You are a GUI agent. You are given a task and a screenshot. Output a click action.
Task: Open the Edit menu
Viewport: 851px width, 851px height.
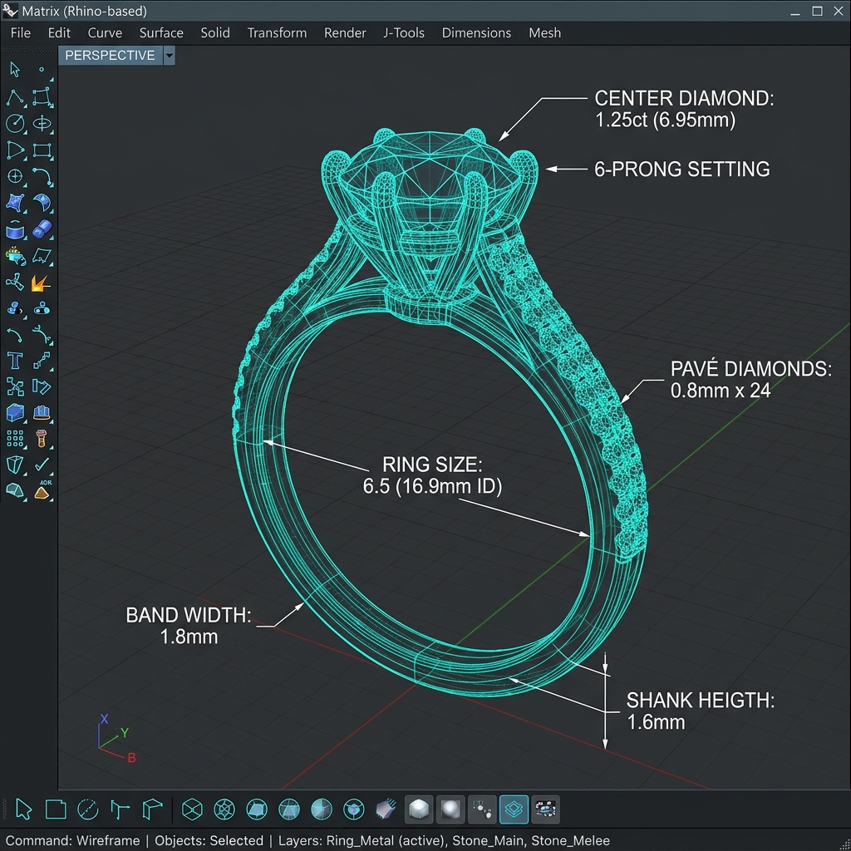click(59, 32)
